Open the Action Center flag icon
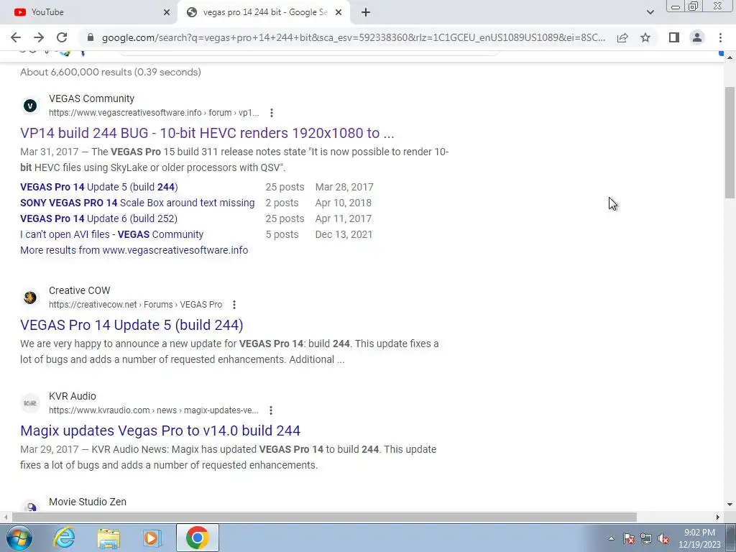736x552 pixels. [x=628, y=538]
